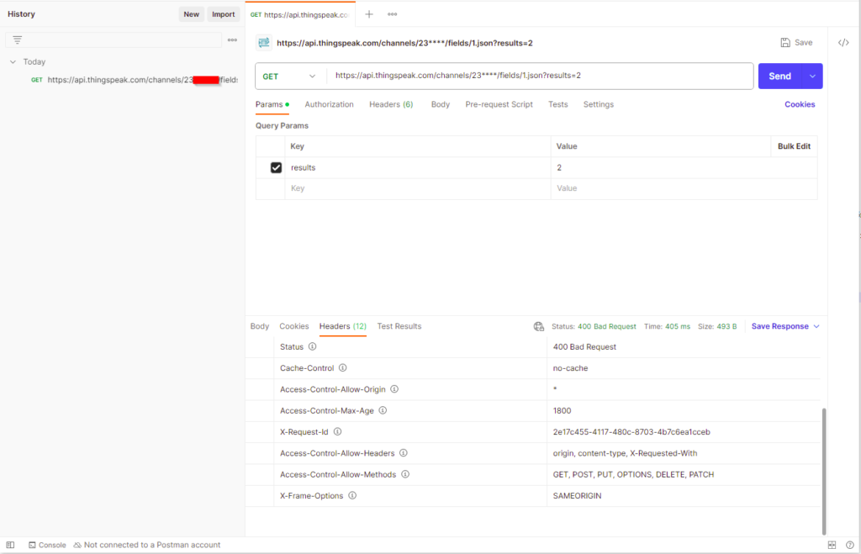Show info for Cache-Control header
Viewport: 861px width, 554px height.
(343, 368)
